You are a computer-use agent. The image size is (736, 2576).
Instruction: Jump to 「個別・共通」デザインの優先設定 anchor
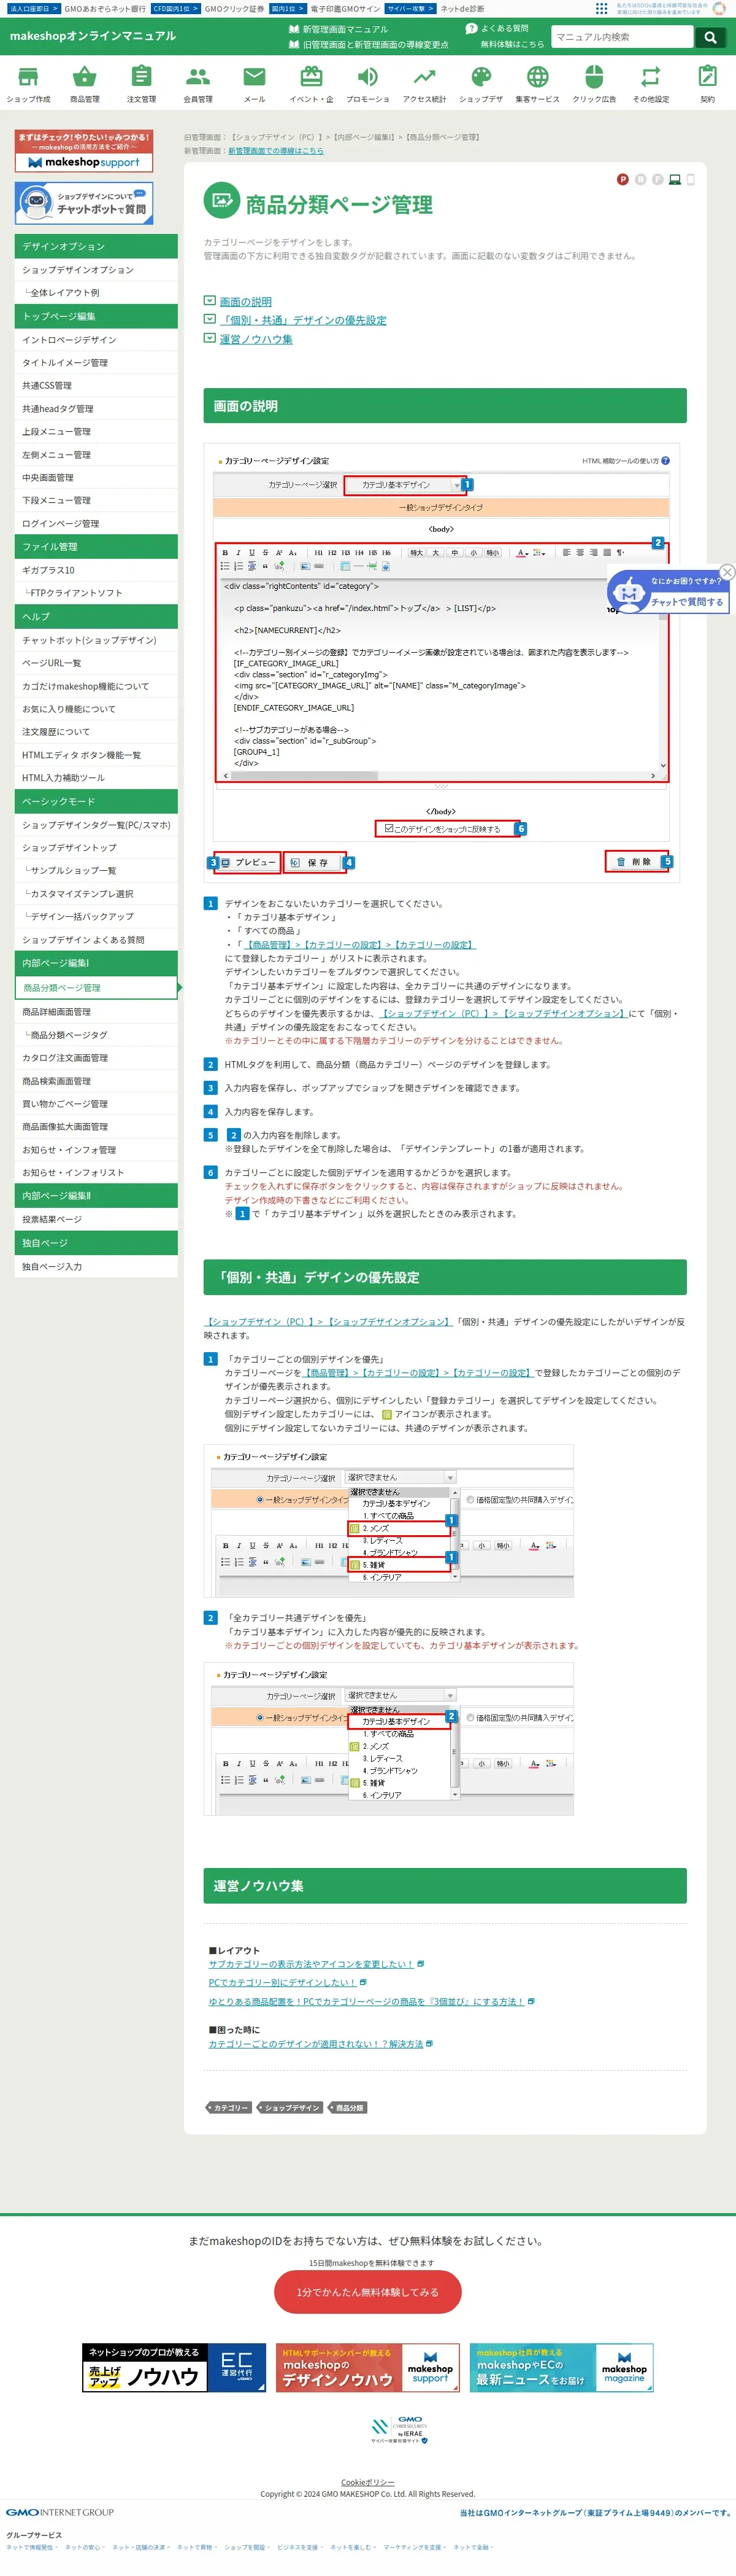click(x=302, y=320)
